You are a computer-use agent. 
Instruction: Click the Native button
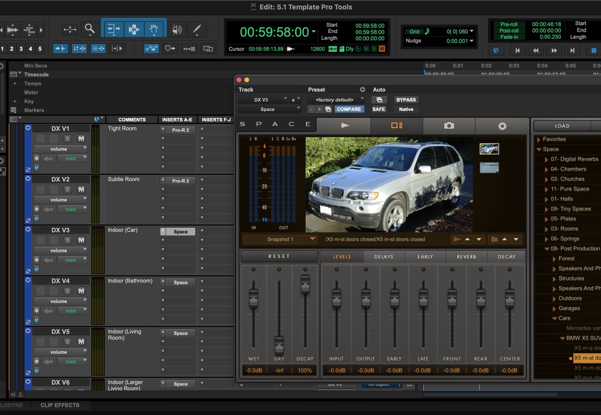406,109
